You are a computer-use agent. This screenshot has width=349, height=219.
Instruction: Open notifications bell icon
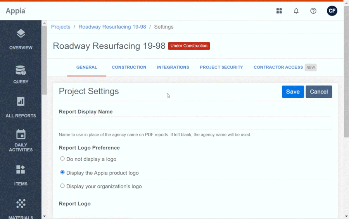(x=296, y=11)
